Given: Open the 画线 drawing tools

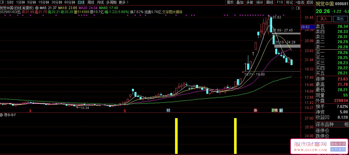Looking at the screenshot, I should tap(270, 2).
